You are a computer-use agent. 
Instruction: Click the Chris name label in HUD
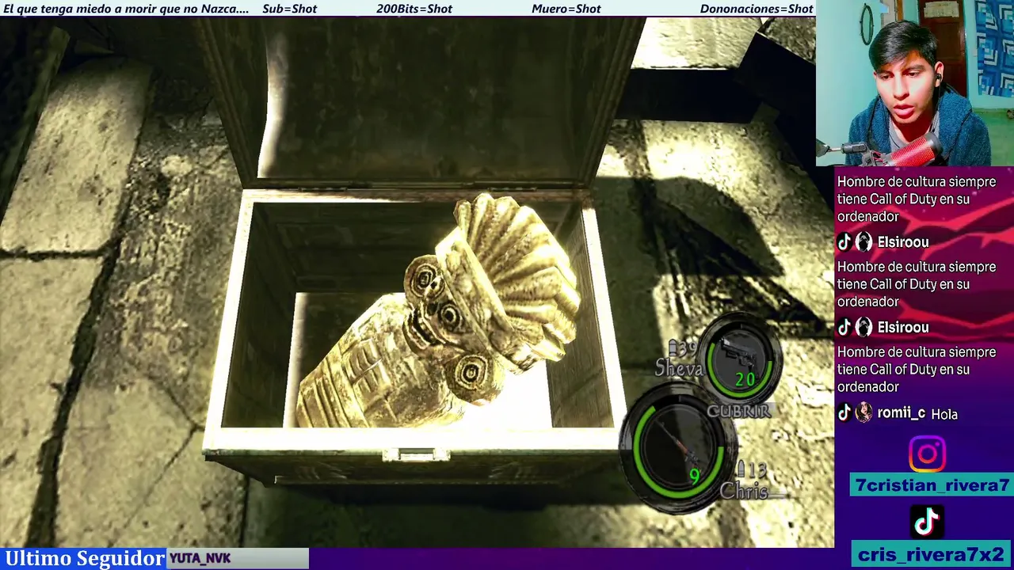743,491
